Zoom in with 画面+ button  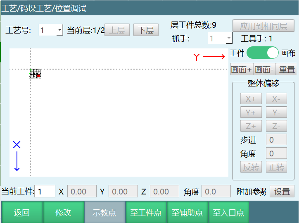point(242,70)
